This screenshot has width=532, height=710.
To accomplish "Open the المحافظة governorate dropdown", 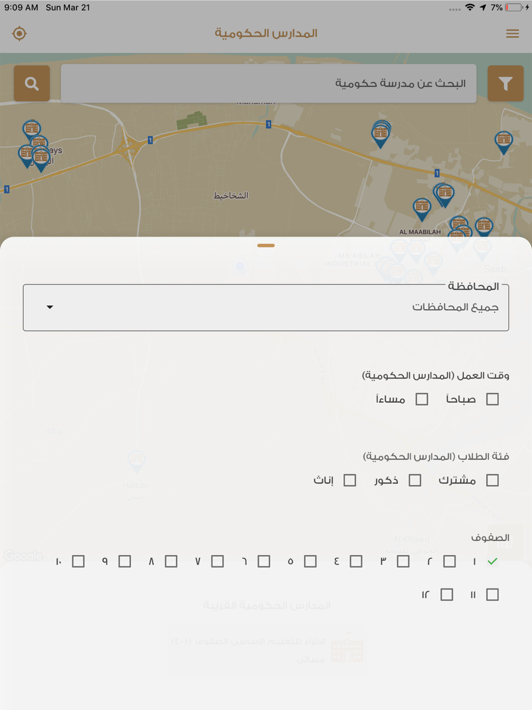I will point(266,307).
